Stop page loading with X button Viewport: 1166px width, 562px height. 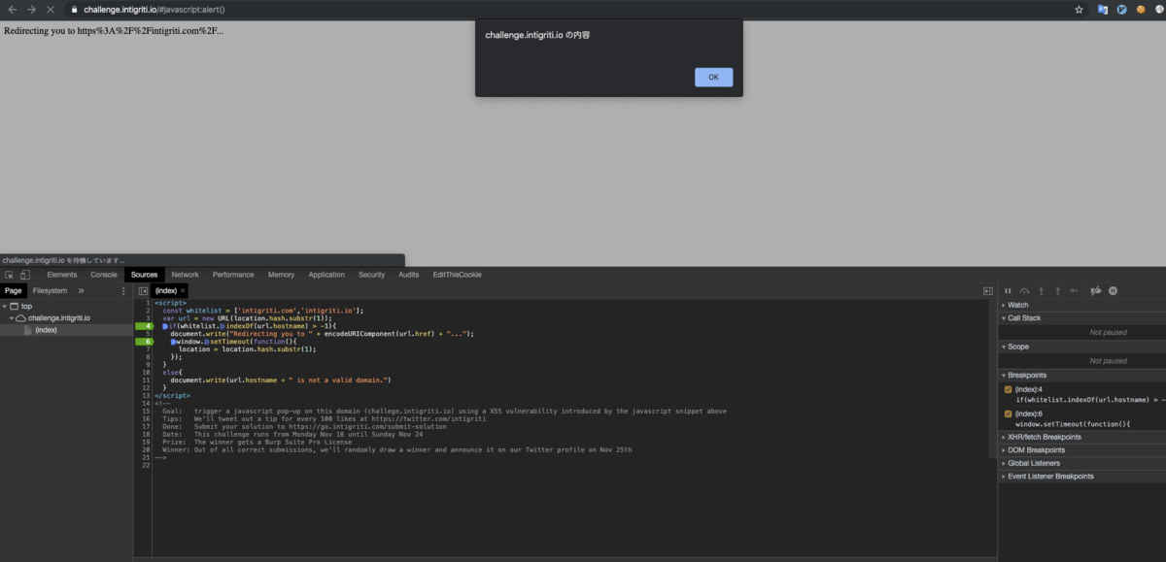pos(50,10)
